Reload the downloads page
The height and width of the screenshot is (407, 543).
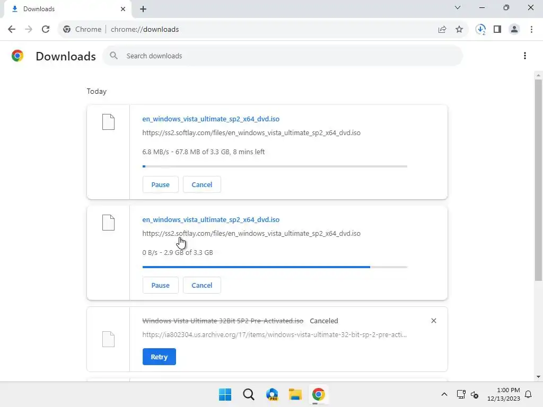(46, 30)
